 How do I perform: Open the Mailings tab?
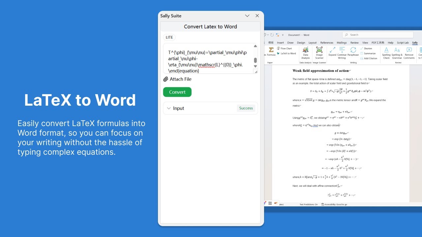tap(342, 43)
